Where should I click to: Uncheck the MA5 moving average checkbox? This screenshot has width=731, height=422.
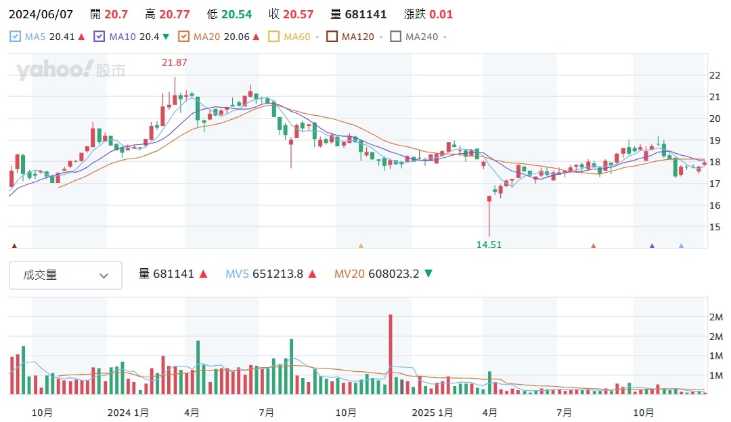(x=16, y=37)
